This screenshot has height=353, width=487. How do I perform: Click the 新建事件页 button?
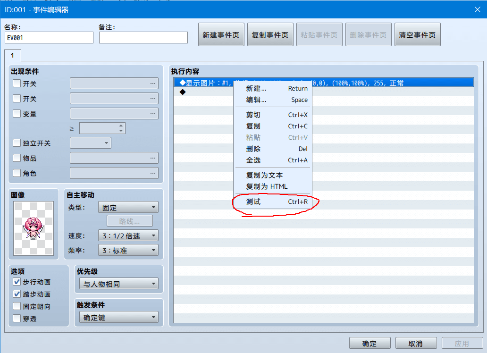(x=221, y=34)
